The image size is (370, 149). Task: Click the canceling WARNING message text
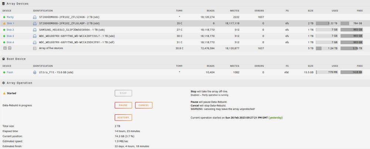223,109
